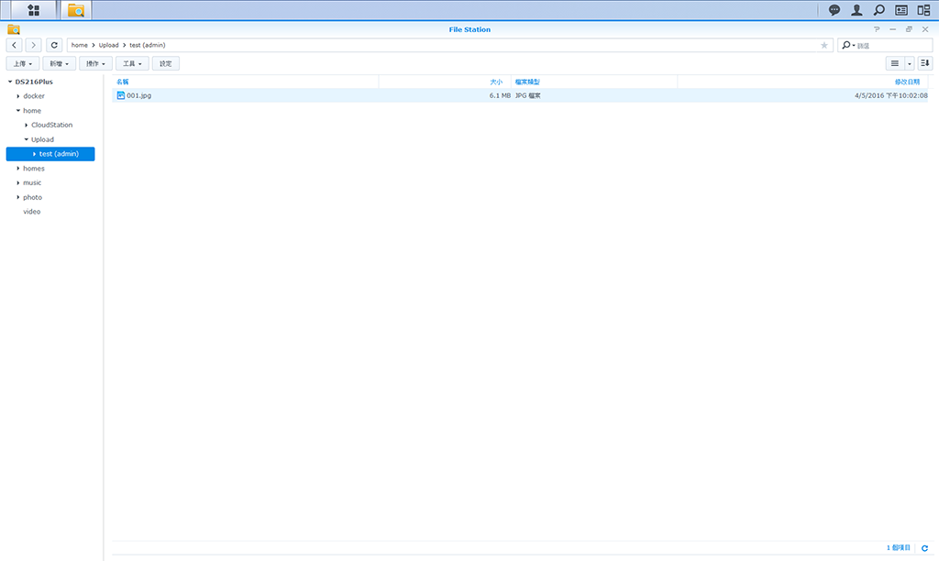Expand the CloudStation folder arrow
This screenshot has width=939, height=561.
pos(27,126)
